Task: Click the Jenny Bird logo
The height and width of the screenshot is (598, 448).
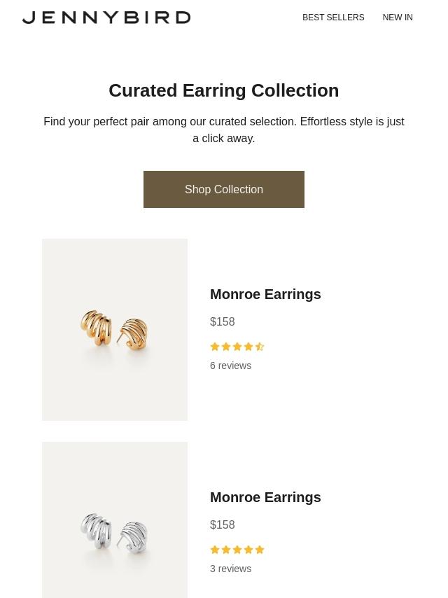Action: 106,18
